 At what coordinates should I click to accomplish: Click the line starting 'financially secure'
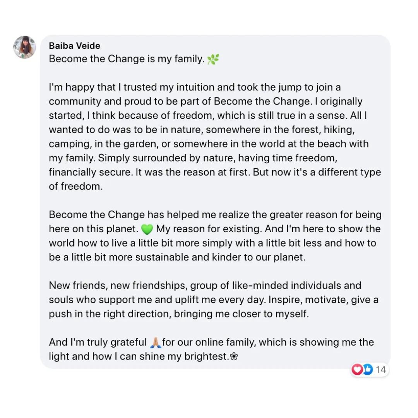pyautogui.click(x=215, y=172)
